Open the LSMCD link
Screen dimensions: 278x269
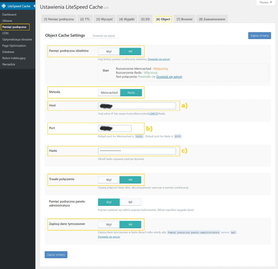[153, 114]
